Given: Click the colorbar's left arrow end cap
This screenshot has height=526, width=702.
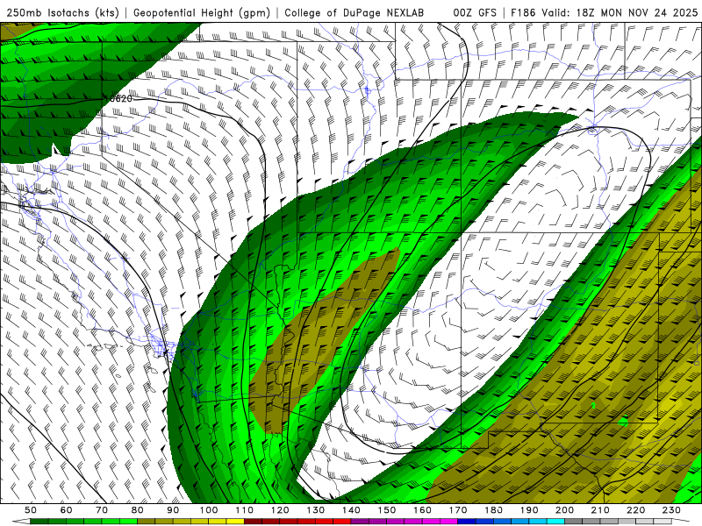Looking at the screenshot, I should tap(21, 521).
